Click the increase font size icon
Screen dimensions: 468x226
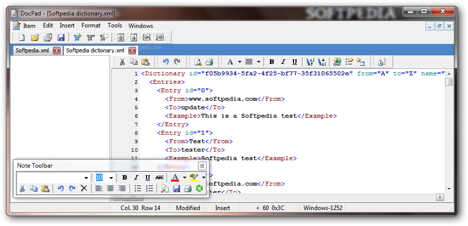[x=310, y=62]
